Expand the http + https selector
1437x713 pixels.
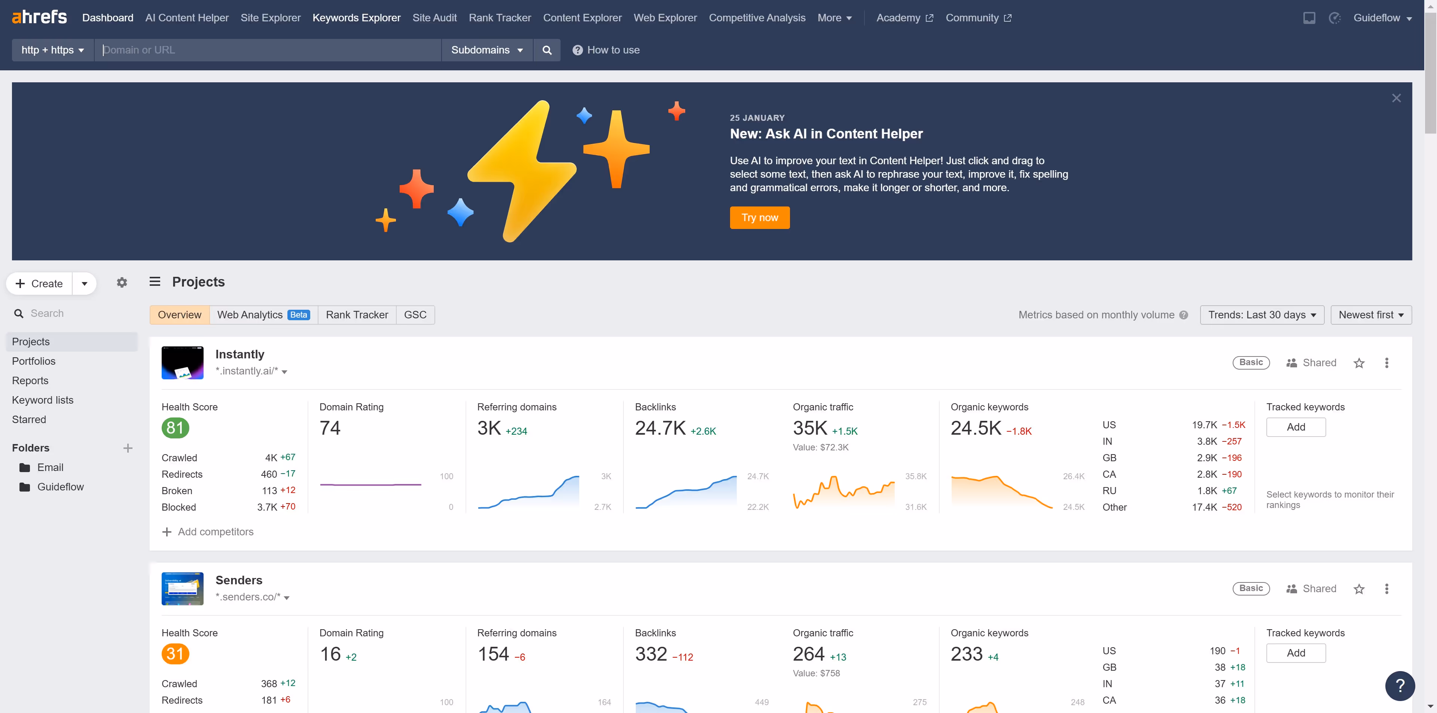[52, 50]
